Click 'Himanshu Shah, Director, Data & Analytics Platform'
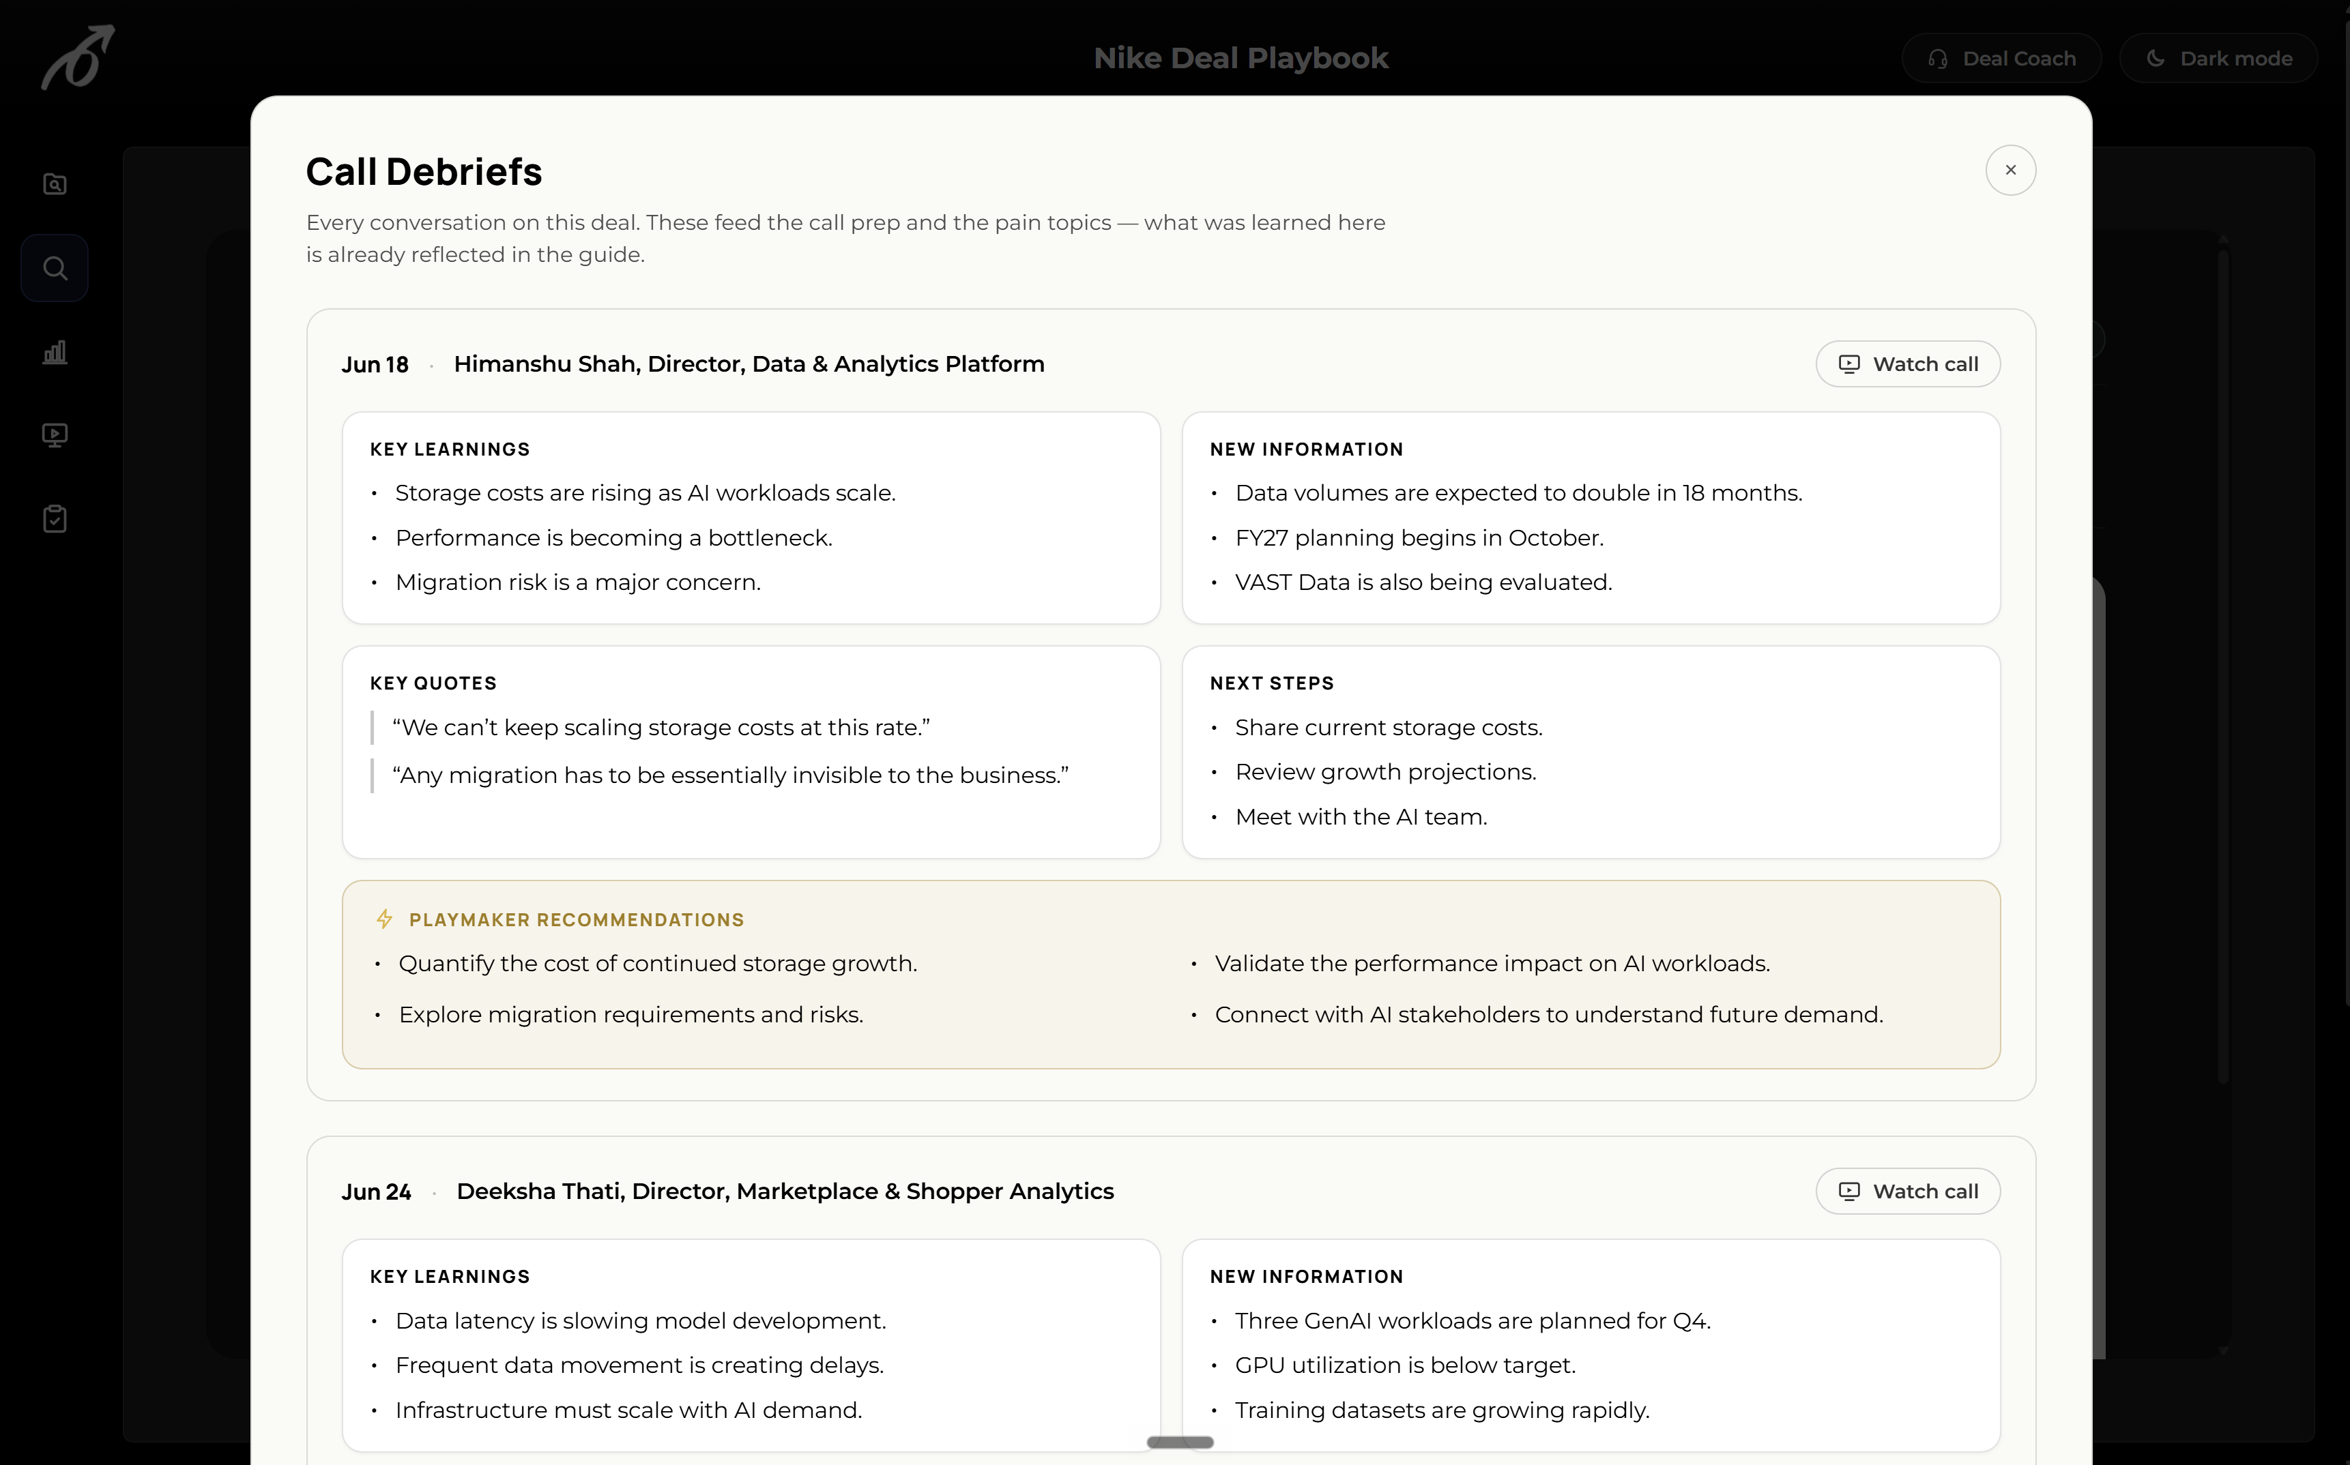 (749, 364)
